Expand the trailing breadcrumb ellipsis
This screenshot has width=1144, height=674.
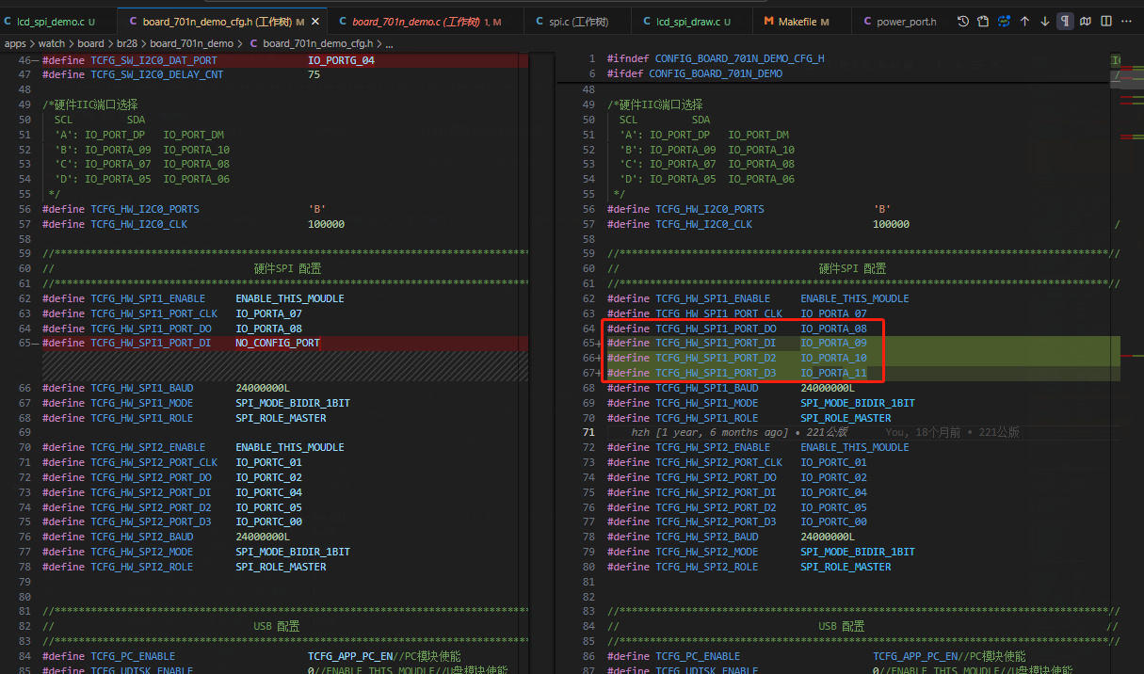(390, 43)
